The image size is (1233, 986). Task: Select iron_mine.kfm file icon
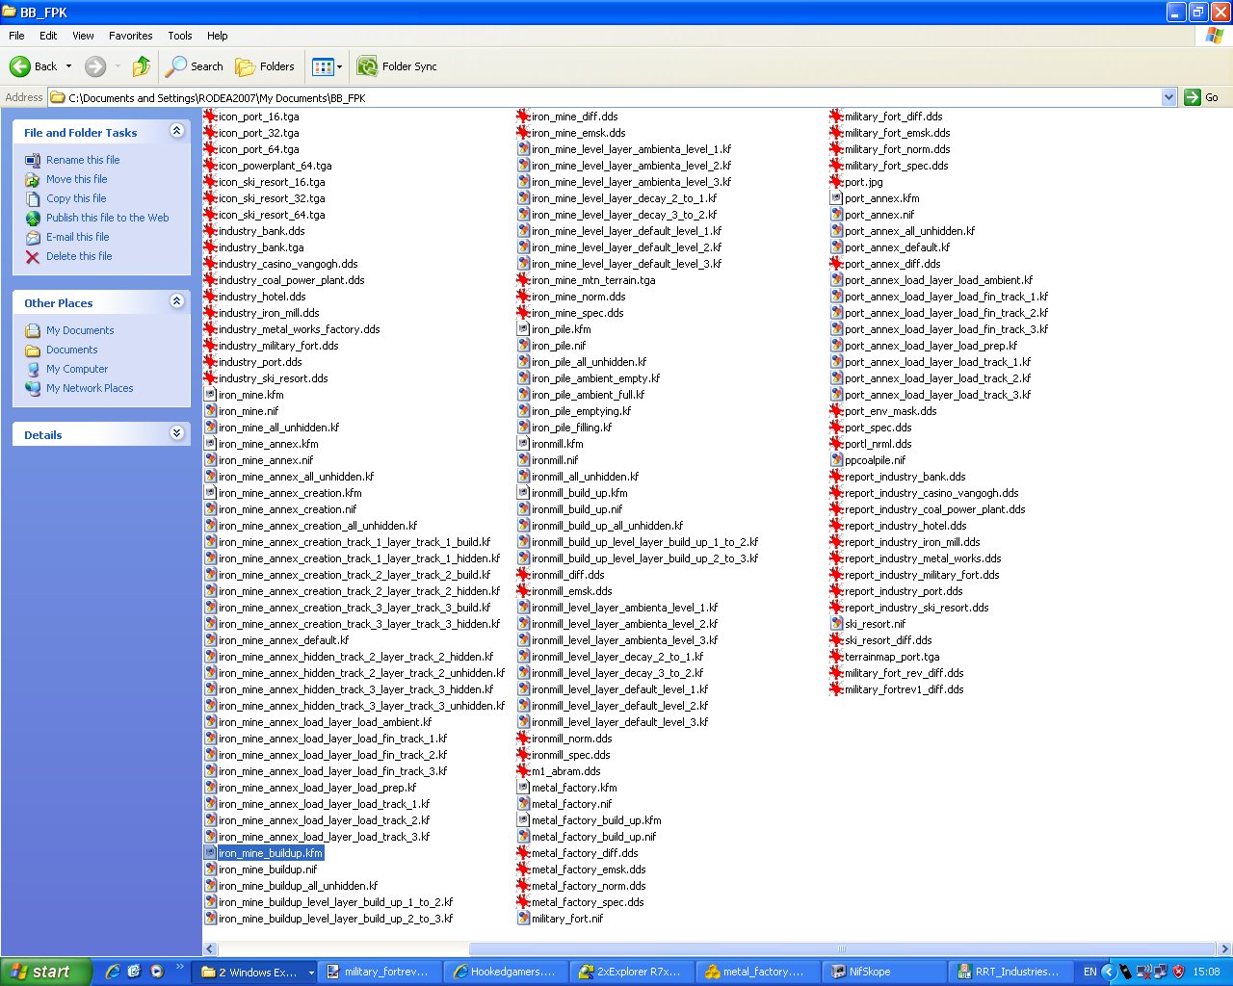point(210,395)
